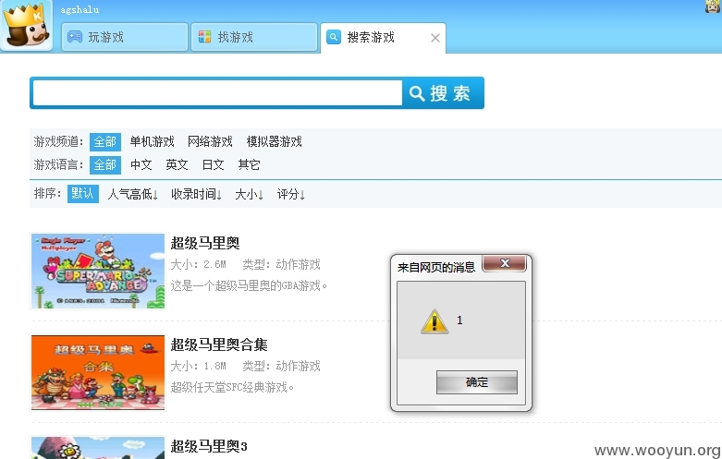Click 大小: 1.8M text
Screen dimensions: 722x459
199,366
